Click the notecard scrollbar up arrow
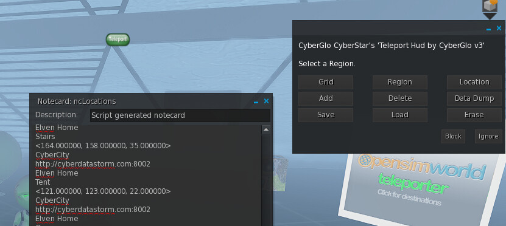The width and height of the screenshot is (506, 226). click(266, 130)
